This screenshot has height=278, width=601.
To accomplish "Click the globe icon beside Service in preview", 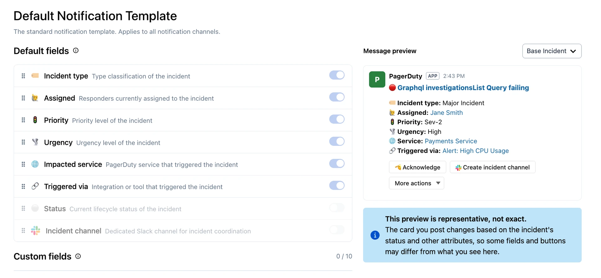I will (x=392, y=141).
